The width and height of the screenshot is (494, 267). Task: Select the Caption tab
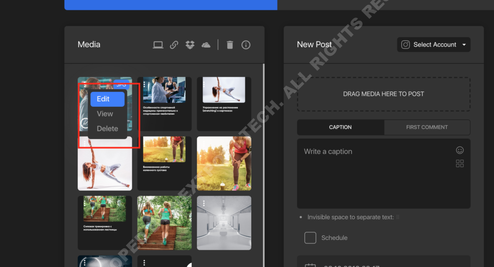(340, 127)
